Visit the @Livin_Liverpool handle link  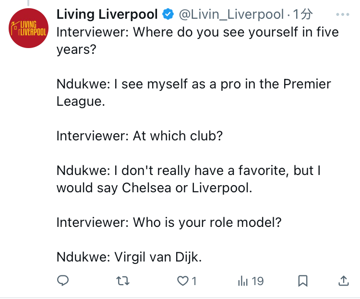[231, 14]
